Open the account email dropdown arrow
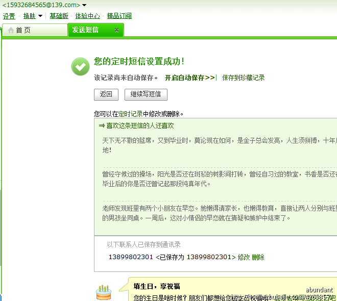This screenshot has height=301, width=337. click(84, 5)
